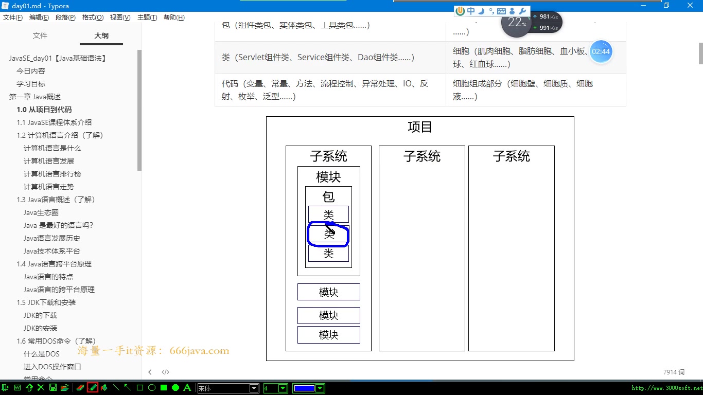
Task: Select the straight line drawing tool
Action: tap(116, 388)
